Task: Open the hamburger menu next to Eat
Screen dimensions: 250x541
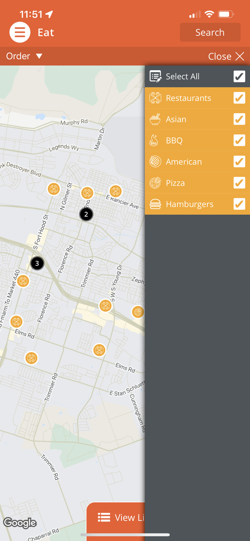Action: pos(20,32)
